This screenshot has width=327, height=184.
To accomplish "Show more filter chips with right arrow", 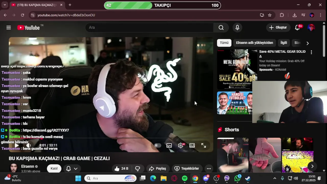I will 308,43.
